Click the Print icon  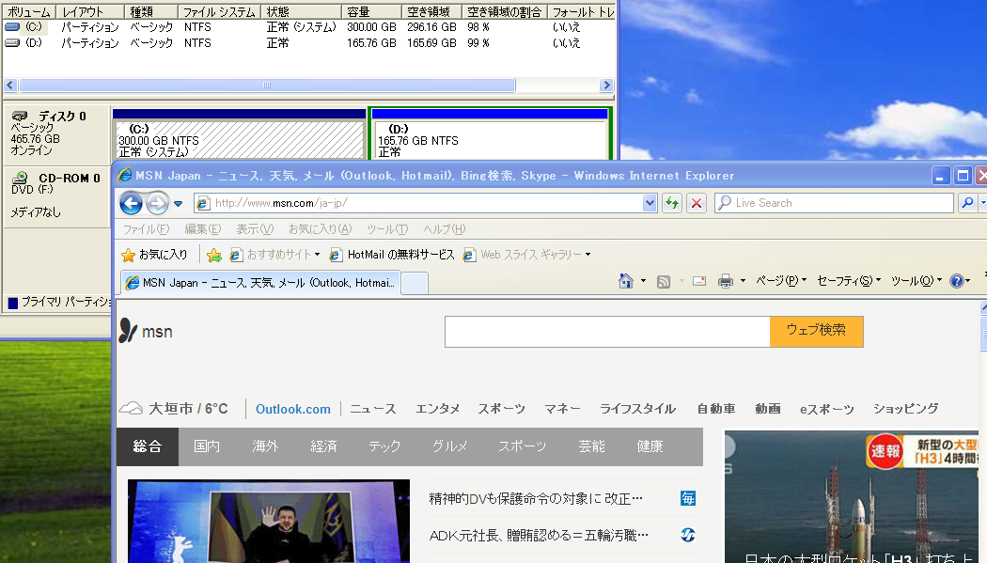point(725,280)
